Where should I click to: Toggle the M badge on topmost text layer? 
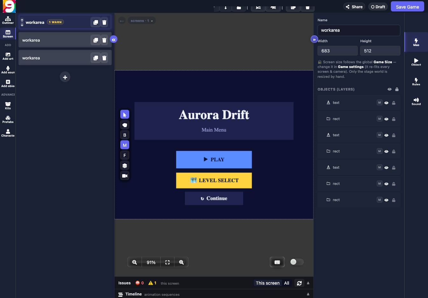coord(379,102)
